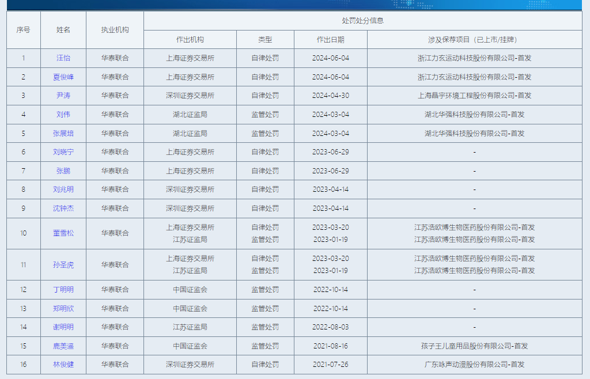The width and height of the screenshot is (590, 379).
Task: Select 华泰联合 in 林俊健's row
Action: 115,365
